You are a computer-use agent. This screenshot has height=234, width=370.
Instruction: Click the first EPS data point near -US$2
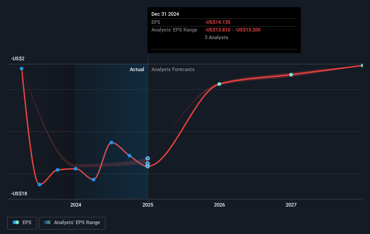point(22,68)
